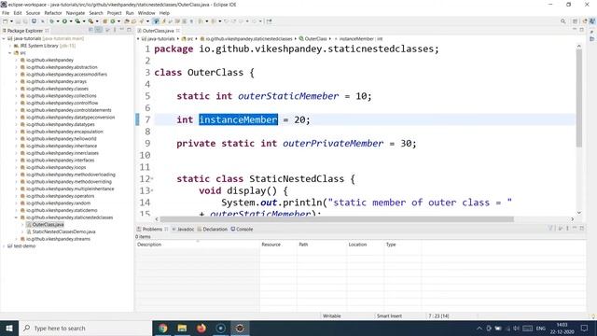Click the New Java Class toolbar icon

click(x=113, y=21)
